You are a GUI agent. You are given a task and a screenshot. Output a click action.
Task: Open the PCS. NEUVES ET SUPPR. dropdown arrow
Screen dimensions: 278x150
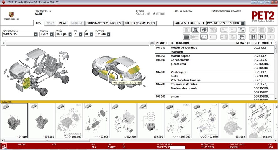tap(243, 23)
